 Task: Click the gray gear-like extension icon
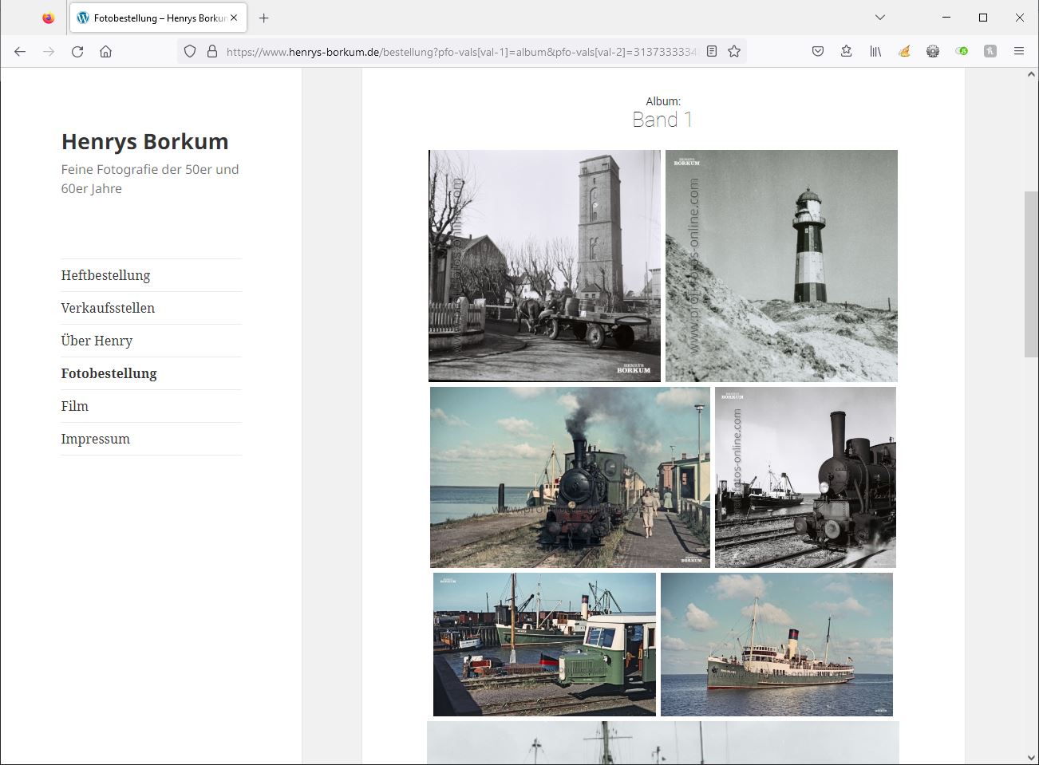tap(933, 51)
